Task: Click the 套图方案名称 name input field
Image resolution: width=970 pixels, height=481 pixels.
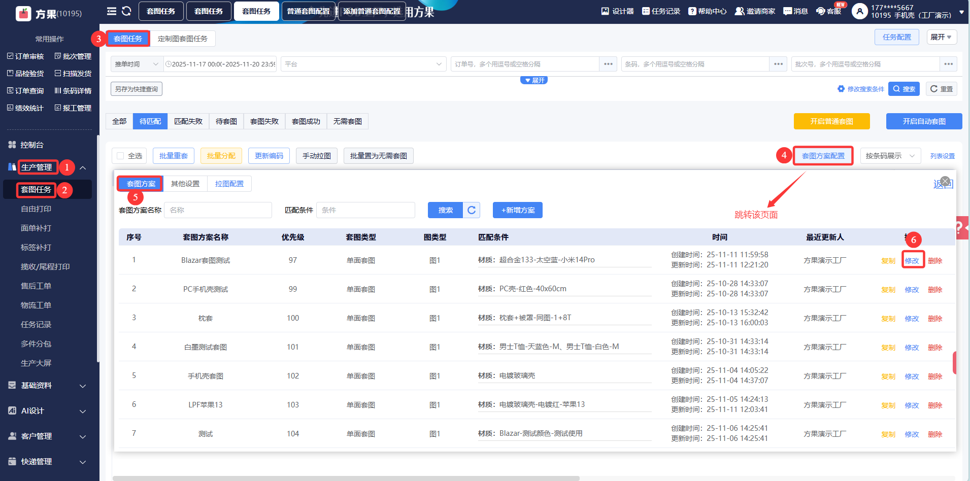Action: [x=218, y=210]
